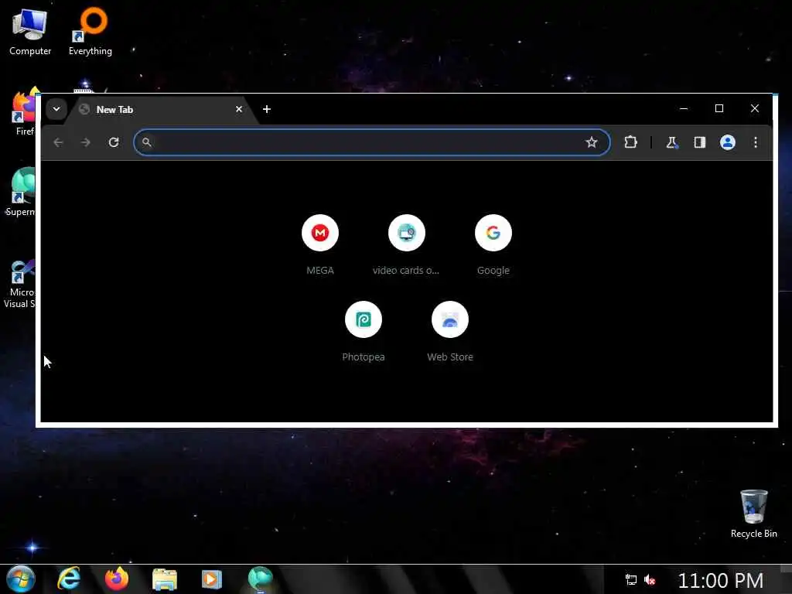Open the video cards shortcut tile
792x594 pixels.
pyautogui.click(x=406, y=245)
